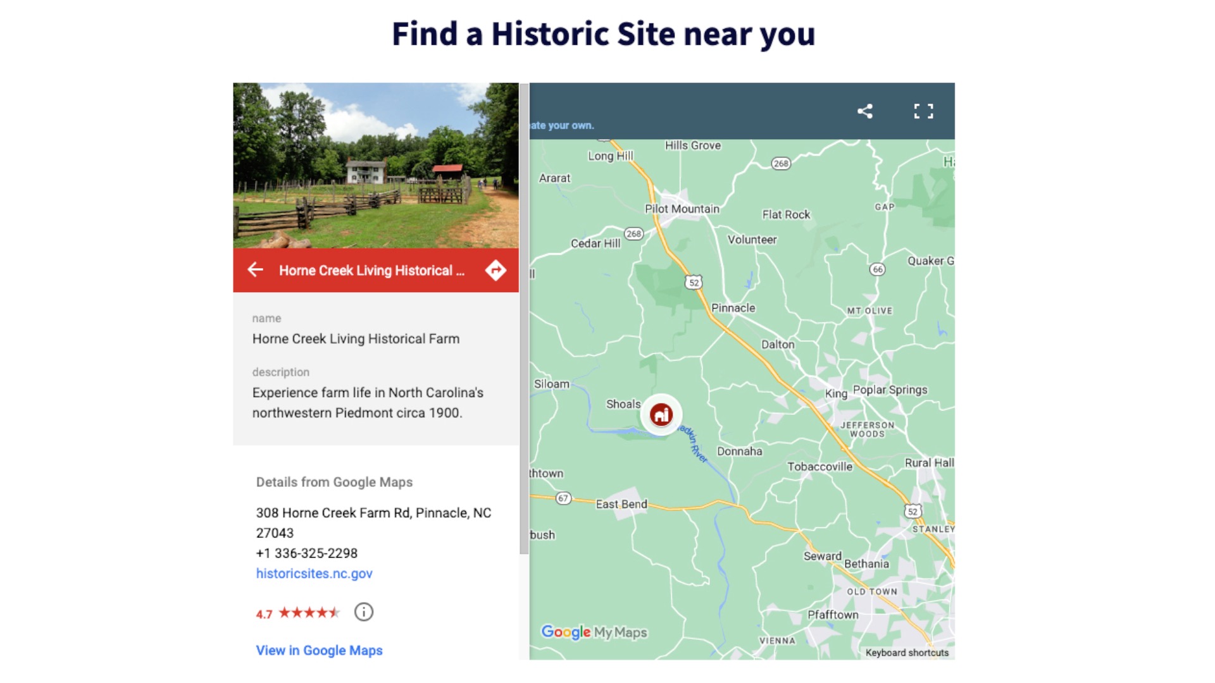The height and width of the screenshot is (683, 1215).
Task: Click the back arrow in red header
Action: [255, 270]
